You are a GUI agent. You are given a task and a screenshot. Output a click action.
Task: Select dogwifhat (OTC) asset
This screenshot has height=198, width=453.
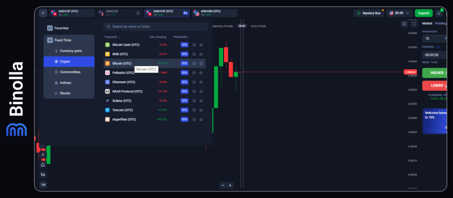154,119
